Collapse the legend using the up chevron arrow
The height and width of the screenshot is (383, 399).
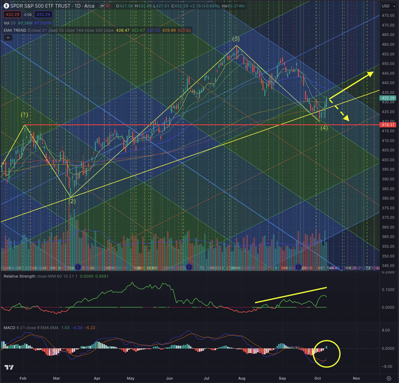coord(8,37)
